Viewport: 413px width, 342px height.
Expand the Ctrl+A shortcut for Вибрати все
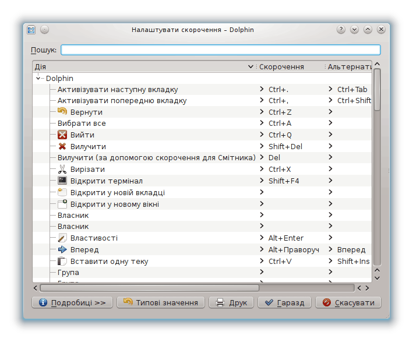click(262, 123)
